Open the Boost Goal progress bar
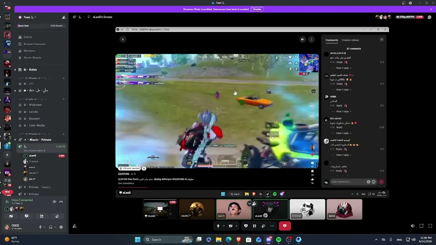The image size is (436, 245). (x=41, y=26)
